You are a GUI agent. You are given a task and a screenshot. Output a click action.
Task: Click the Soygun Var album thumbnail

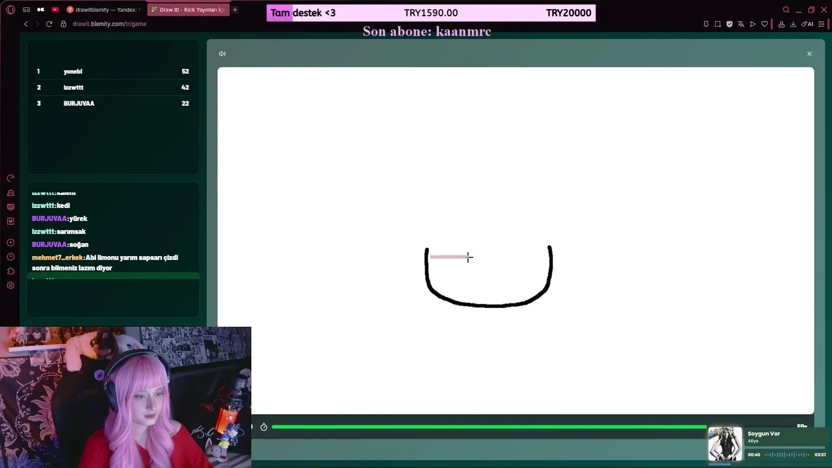click(x=725, y=444)
